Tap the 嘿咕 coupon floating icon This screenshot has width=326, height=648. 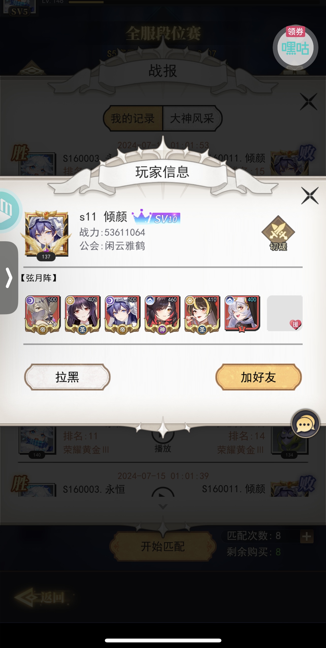tap(295, 47)
